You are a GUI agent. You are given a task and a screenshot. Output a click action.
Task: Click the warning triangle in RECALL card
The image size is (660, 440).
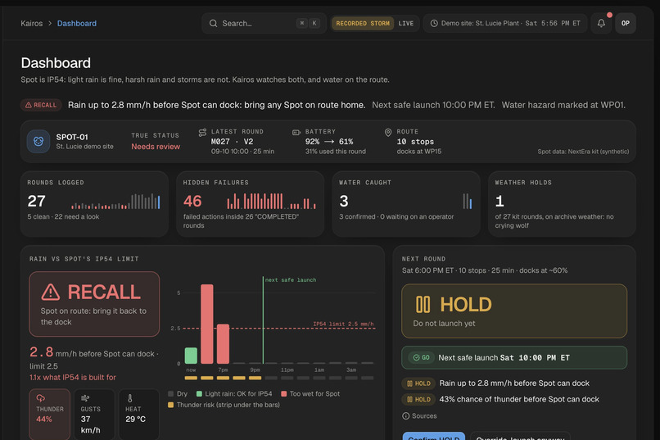pos(51,292)
